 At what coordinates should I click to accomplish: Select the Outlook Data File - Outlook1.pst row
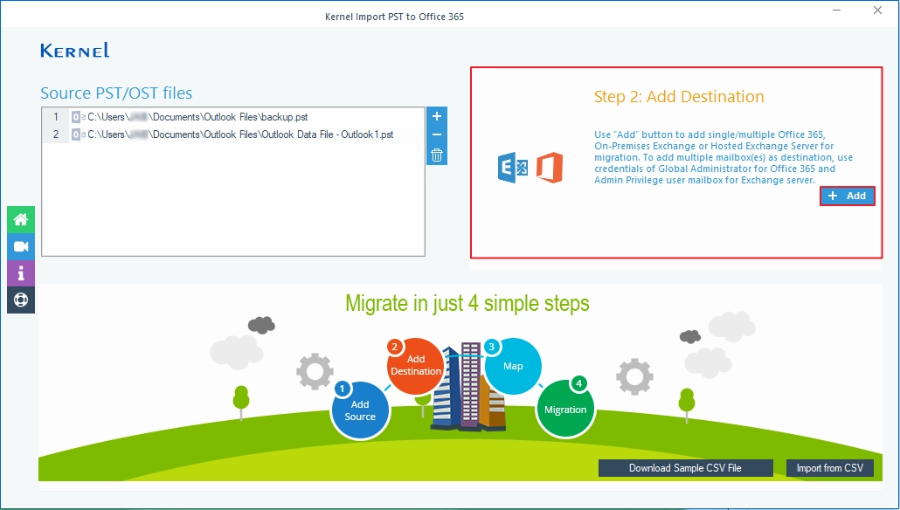tap(233, 134)
